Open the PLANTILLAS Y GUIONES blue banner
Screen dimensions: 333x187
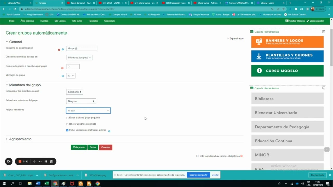pyautogui.click(x=287, y=56)
